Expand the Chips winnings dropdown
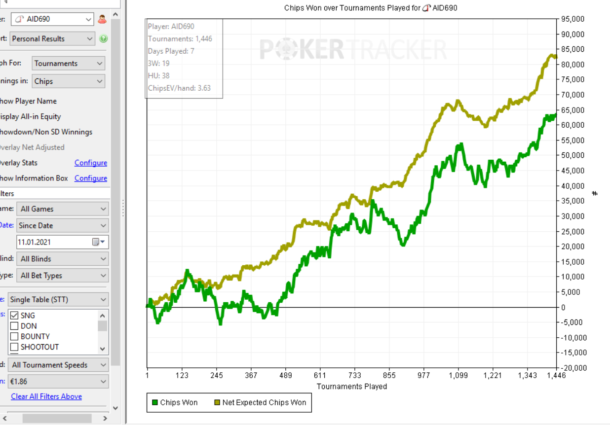Screen dimensions: 610x425 [68, 81]
